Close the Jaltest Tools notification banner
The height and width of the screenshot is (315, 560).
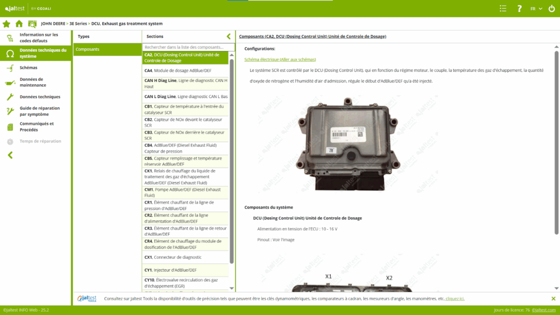coord(553,299)
